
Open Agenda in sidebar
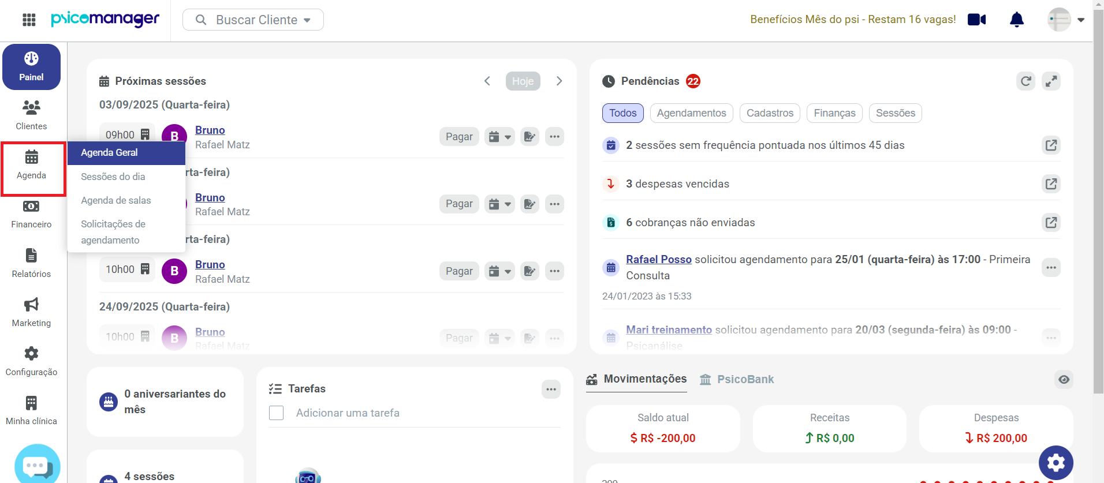tap(32, 164)
